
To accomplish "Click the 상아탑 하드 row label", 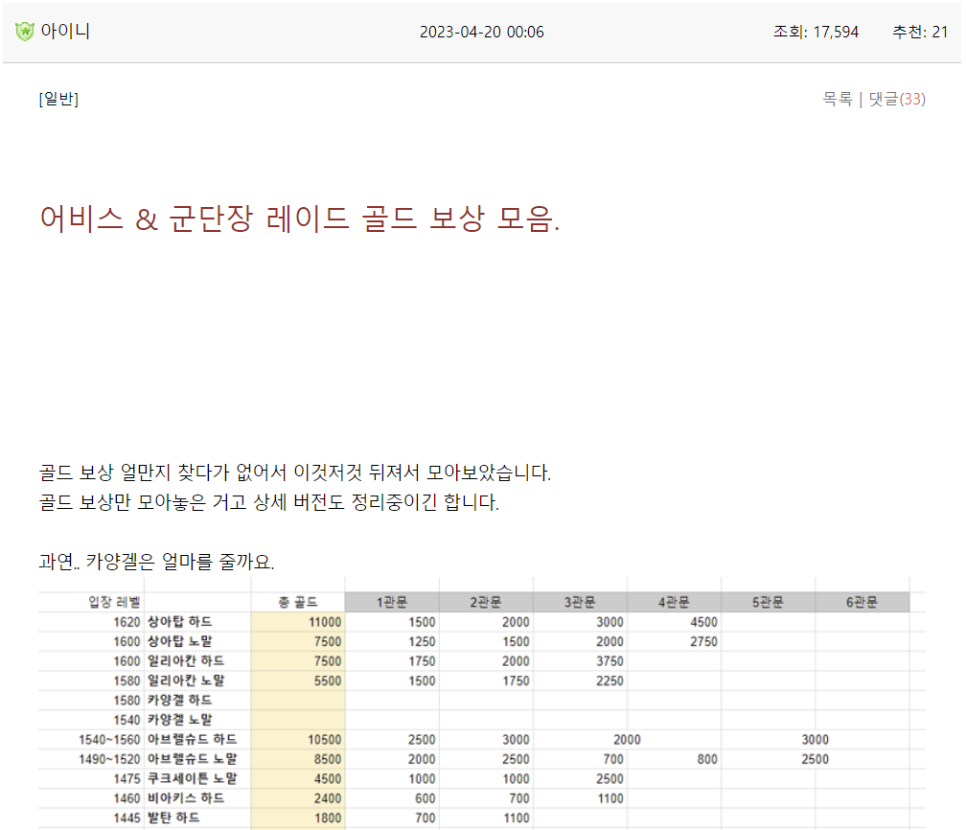I will point(179,622).
